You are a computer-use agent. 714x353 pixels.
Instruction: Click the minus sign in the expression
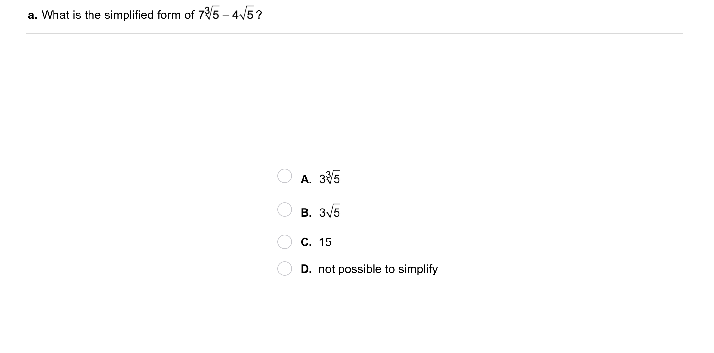click(x=226, y=15)
